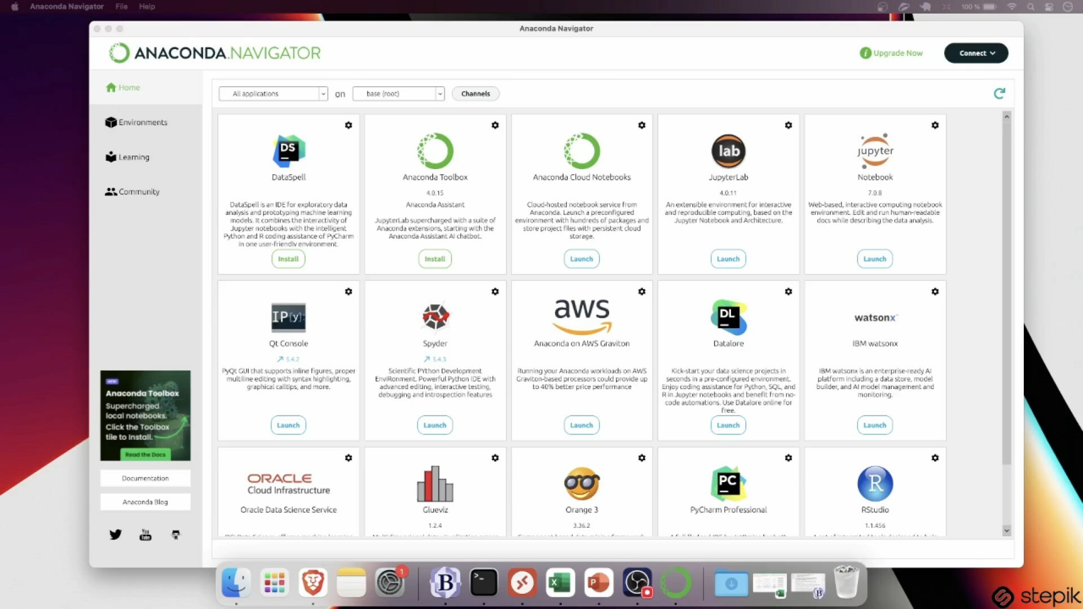
Task: Click the Glueviz bar chart logo
Action: click(435, 483)
